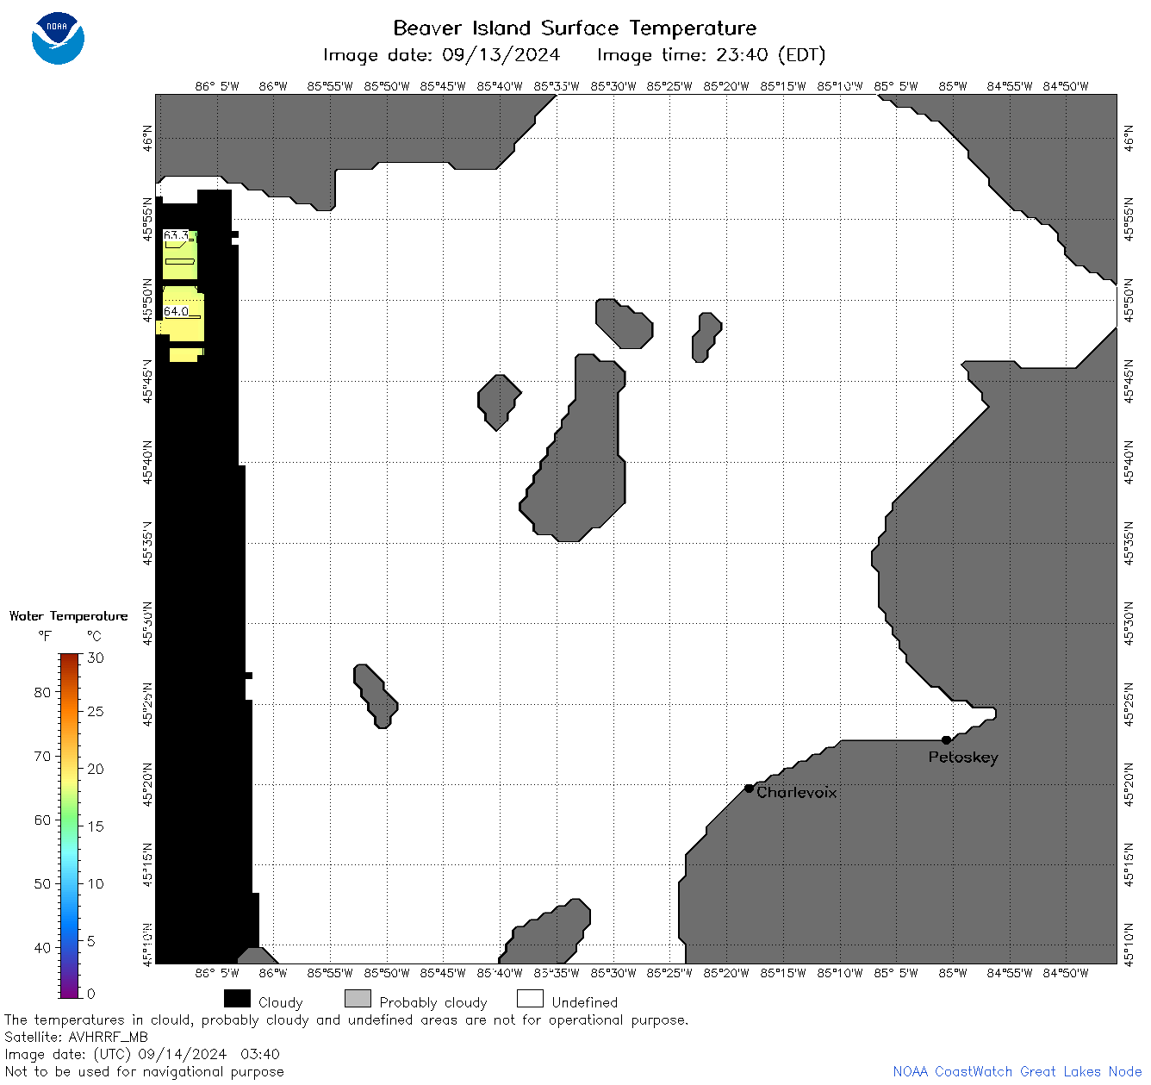The height and width of the screenshot is (1085, 1151).
Task: Click the Cloudy legend label
Action: (281, 1003)
